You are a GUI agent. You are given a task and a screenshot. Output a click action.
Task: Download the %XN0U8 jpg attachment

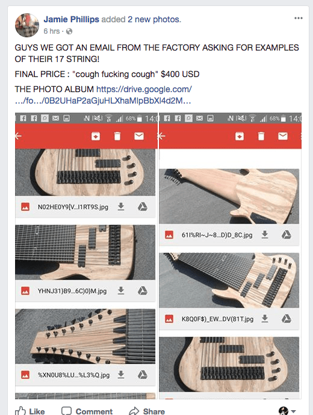tap(121, 375)
